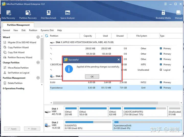Collapse the Partition Management sidebar section
The width and height of the screenshot is (184, 137).
tap(38, 78)
